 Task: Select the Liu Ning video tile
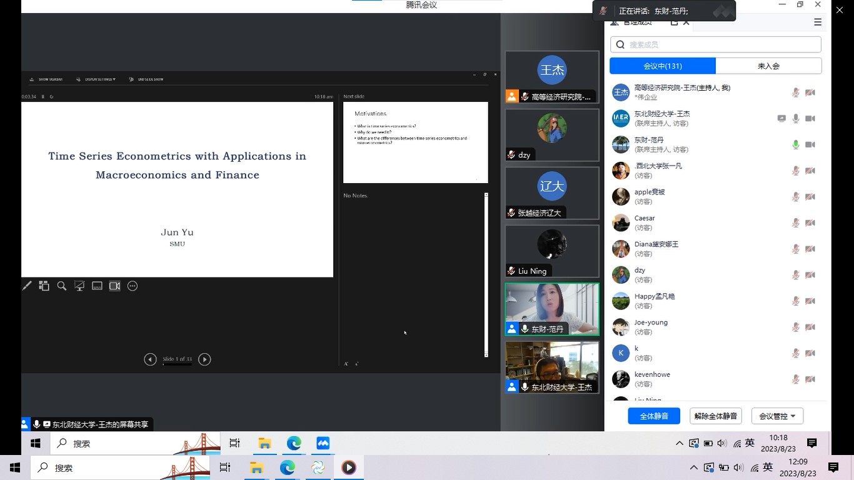click(x=552, y=251)
